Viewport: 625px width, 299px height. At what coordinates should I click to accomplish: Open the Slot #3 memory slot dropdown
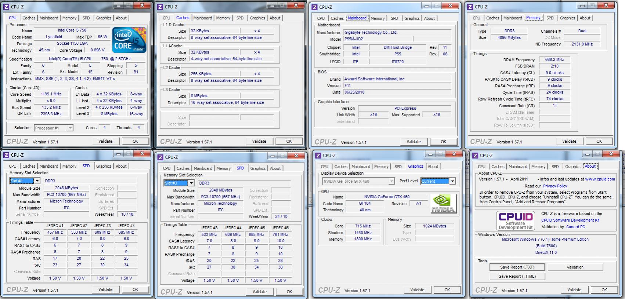191,183
